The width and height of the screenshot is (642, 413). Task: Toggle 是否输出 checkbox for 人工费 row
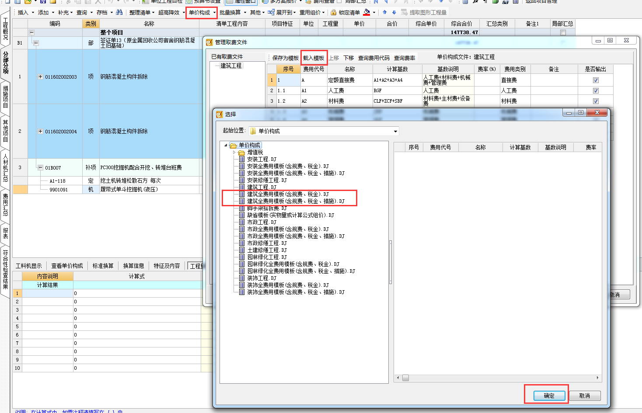click(596, 90)
